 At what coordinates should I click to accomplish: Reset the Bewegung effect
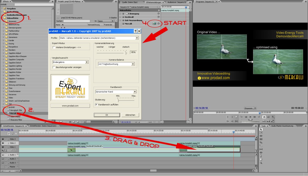158,14
